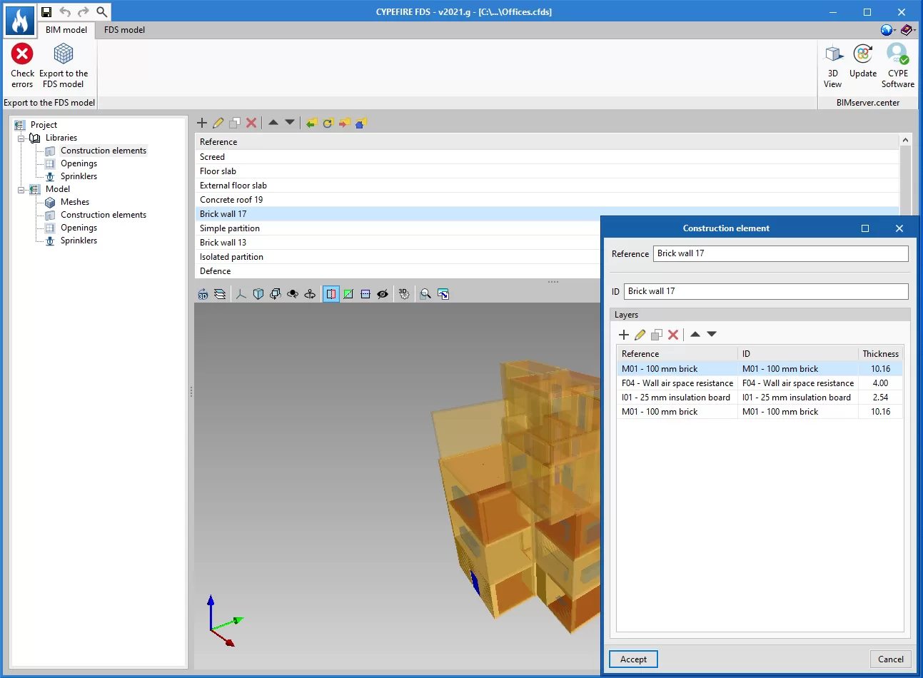The height and width of the screenshot is (678, 923).
Task: Add a layer with dialog plus icon
Action: [x=624, y=334]
